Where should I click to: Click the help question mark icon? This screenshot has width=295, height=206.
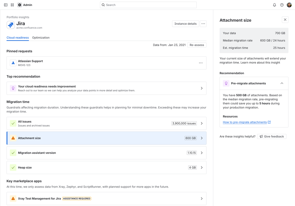click(x=282, y=5)
